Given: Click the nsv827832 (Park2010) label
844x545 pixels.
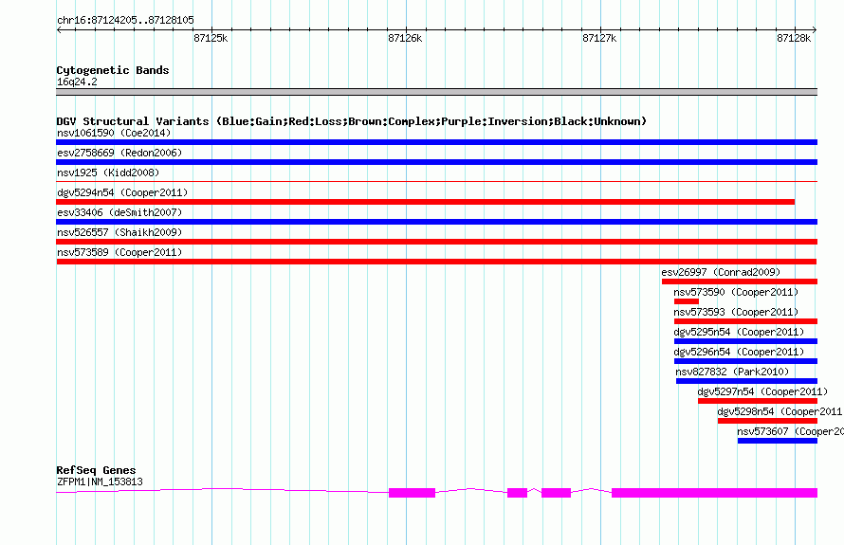Looking at the screenshot, I should point(732,372).
